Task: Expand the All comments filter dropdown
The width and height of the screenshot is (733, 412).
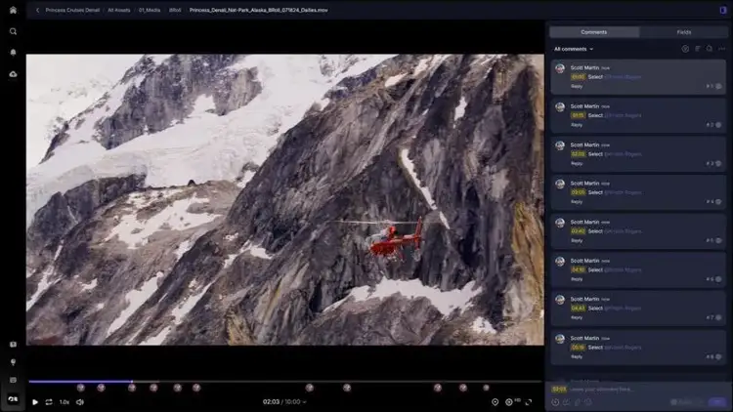Action: [574, 49]
